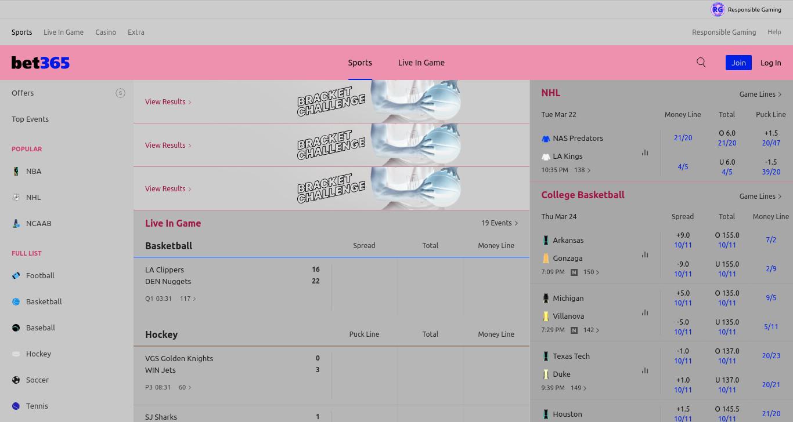Select Michigan money line 9/5

click(771, 298)
